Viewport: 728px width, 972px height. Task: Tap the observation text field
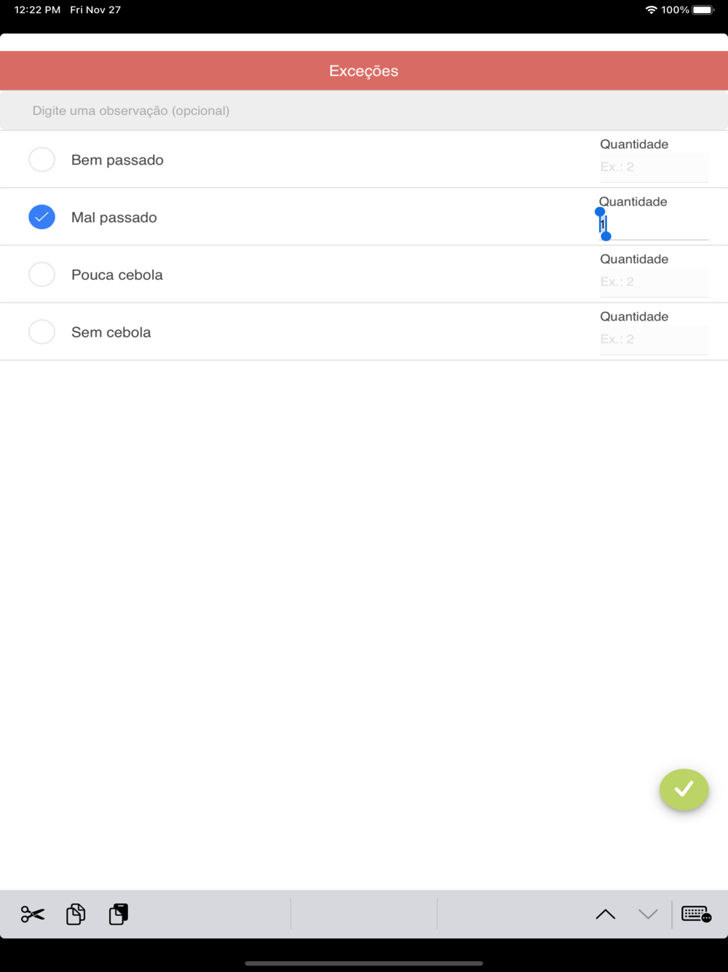click(x=364, y=111)
